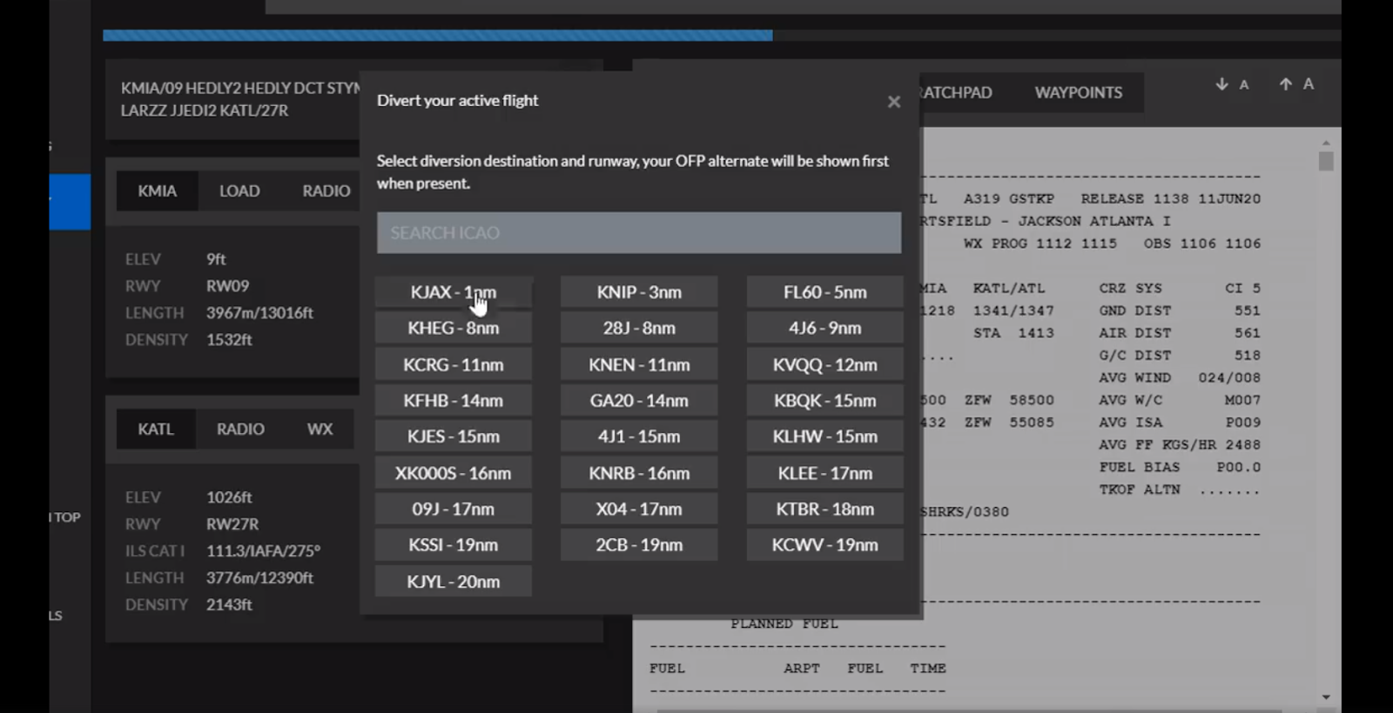Pick KHEG - 8nm airport
Image resolution: width=1393 pixels, height=713 pixels.
(453, 328)
